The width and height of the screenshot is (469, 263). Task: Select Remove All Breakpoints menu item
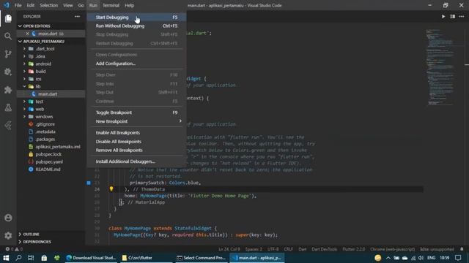[137, 150]
